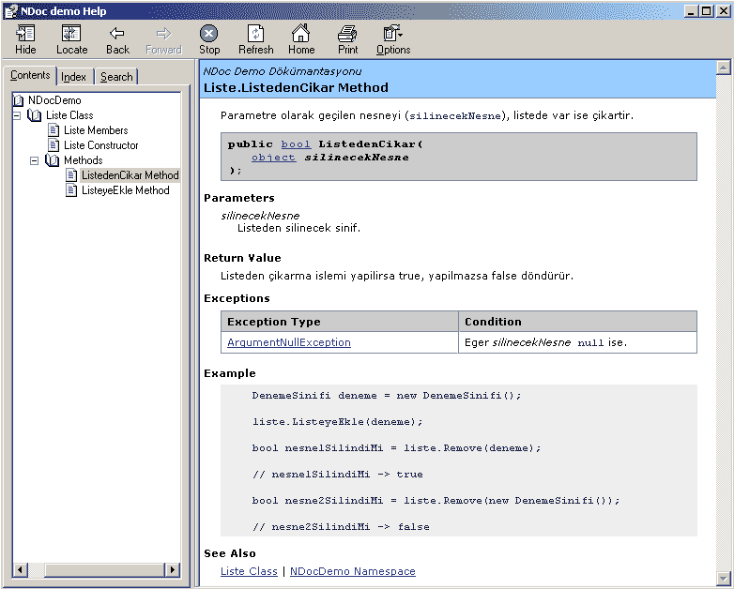Select the Methods tree item
The width and height of the screenshot is (734, 589).
tap(84, 160)
